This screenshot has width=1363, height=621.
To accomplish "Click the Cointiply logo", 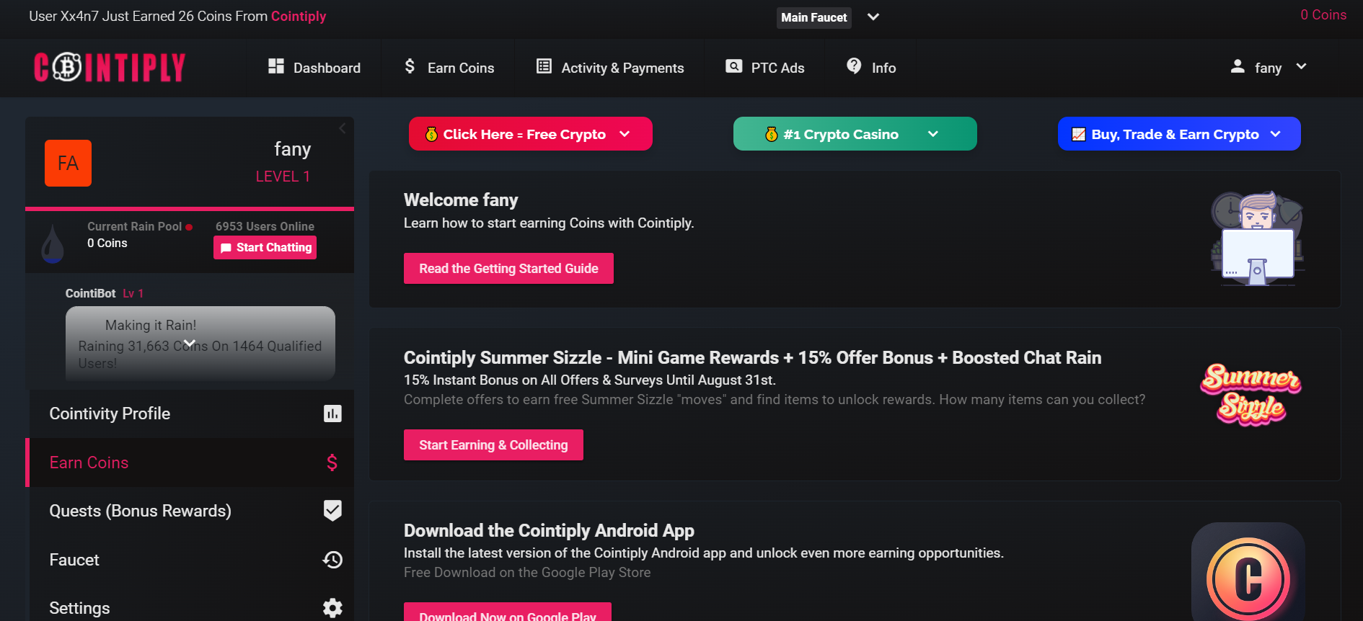I will [x=110, y=67].
